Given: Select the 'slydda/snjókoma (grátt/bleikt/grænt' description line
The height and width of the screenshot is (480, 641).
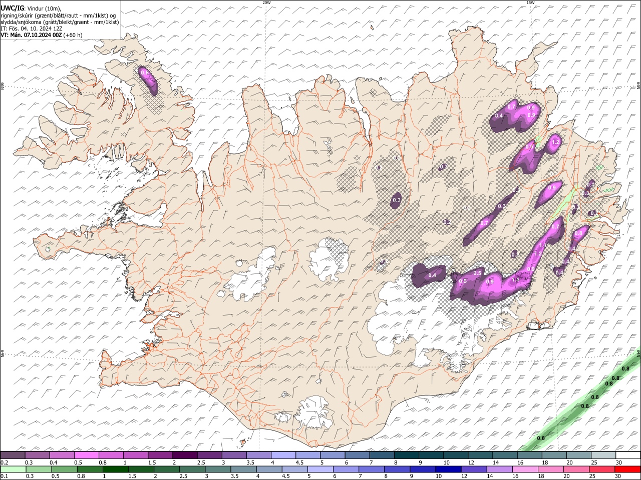Looking at the screenshot, I should (x=60, y=22).
